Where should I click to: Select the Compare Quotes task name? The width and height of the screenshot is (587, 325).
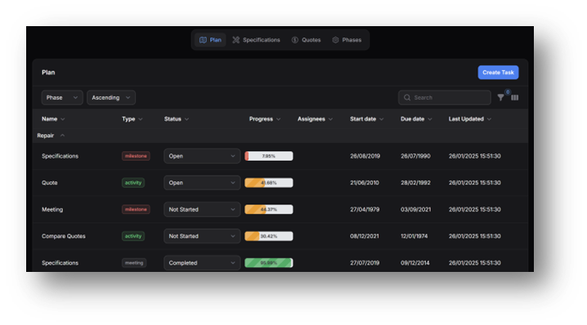tap(64, 236)
